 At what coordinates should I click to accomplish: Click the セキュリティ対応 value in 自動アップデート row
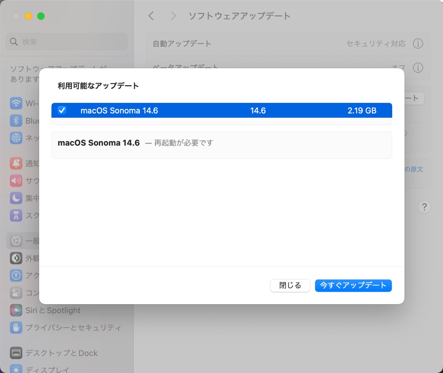pyautogui.click(x=376, y=44)
